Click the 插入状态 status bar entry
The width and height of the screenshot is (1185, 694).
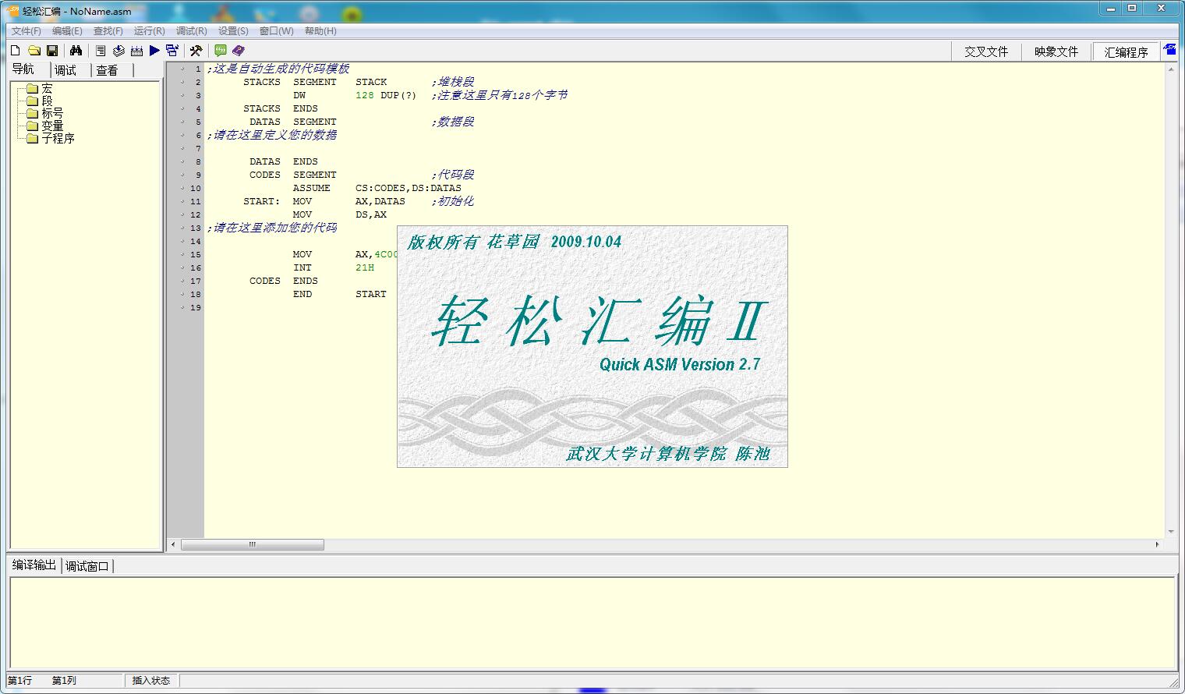point(151,681)
